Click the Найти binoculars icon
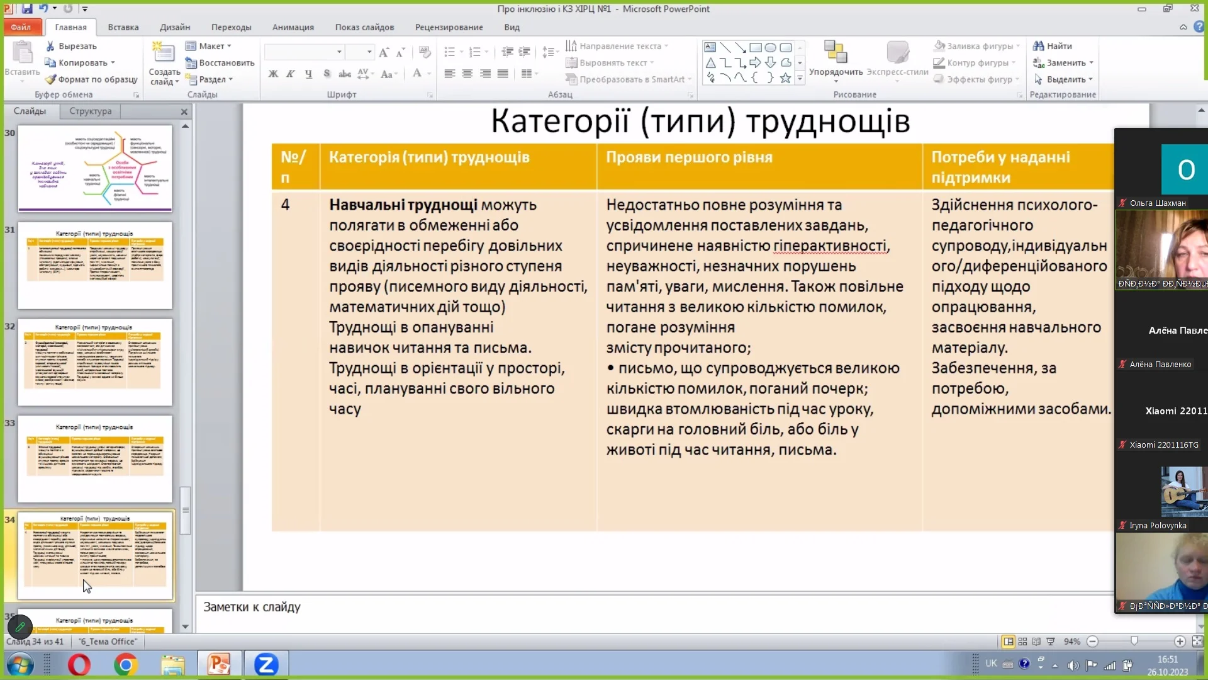Screen dimensions: 1208x680 tap(1038, 46)
